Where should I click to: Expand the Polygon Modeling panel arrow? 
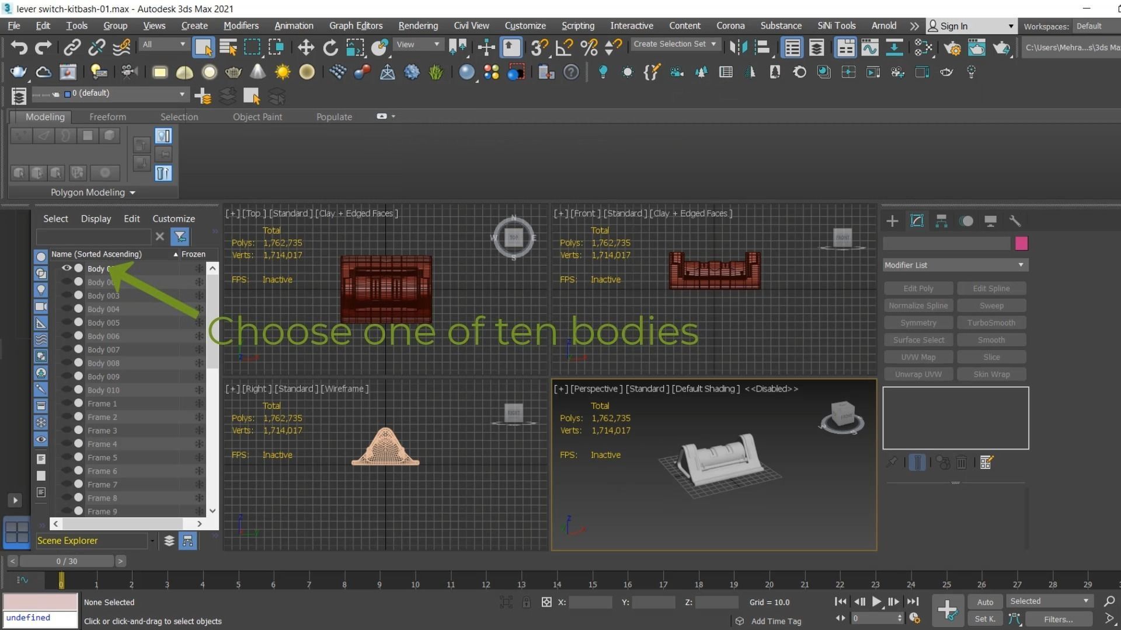click(133, 192)
